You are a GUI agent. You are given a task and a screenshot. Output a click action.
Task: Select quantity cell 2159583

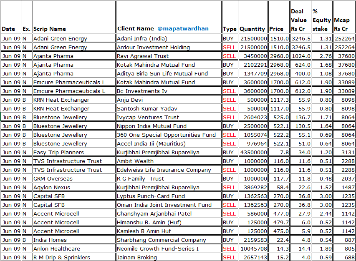pyautogui.click(x=253, y=240)
